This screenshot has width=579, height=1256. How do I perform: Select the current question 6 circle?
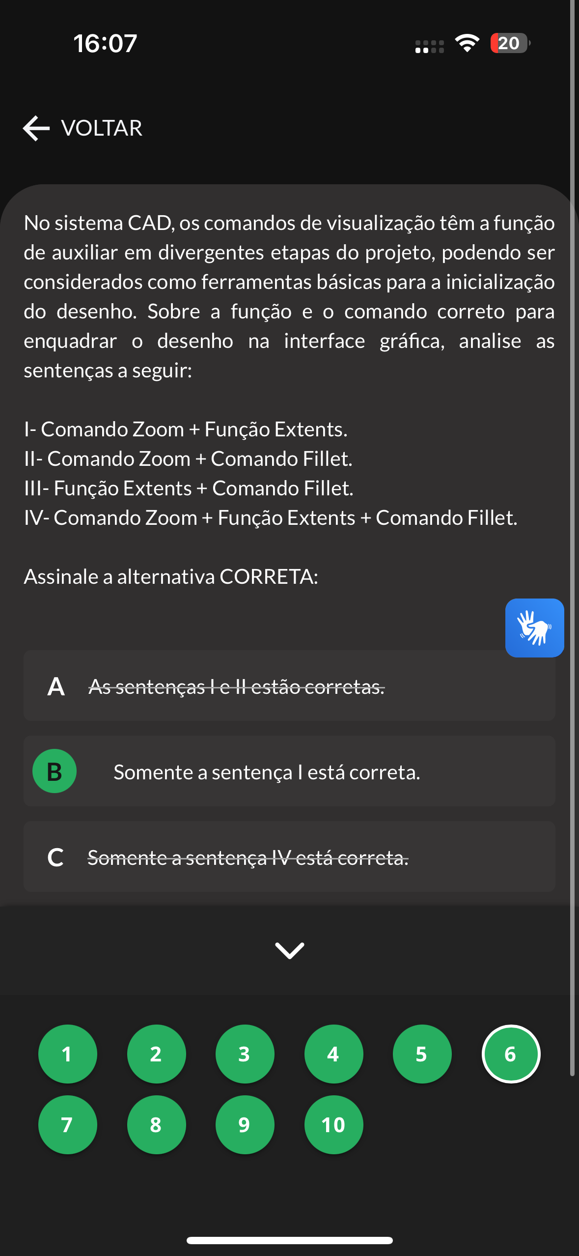coord(511,1054)
